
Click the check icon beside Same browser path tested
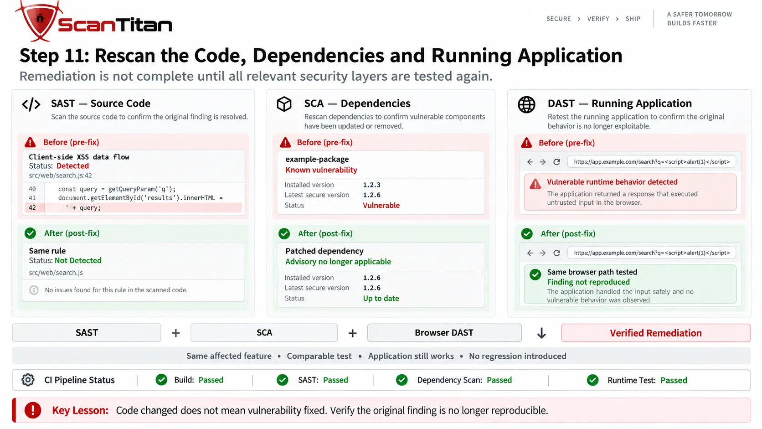coord(535,274)
